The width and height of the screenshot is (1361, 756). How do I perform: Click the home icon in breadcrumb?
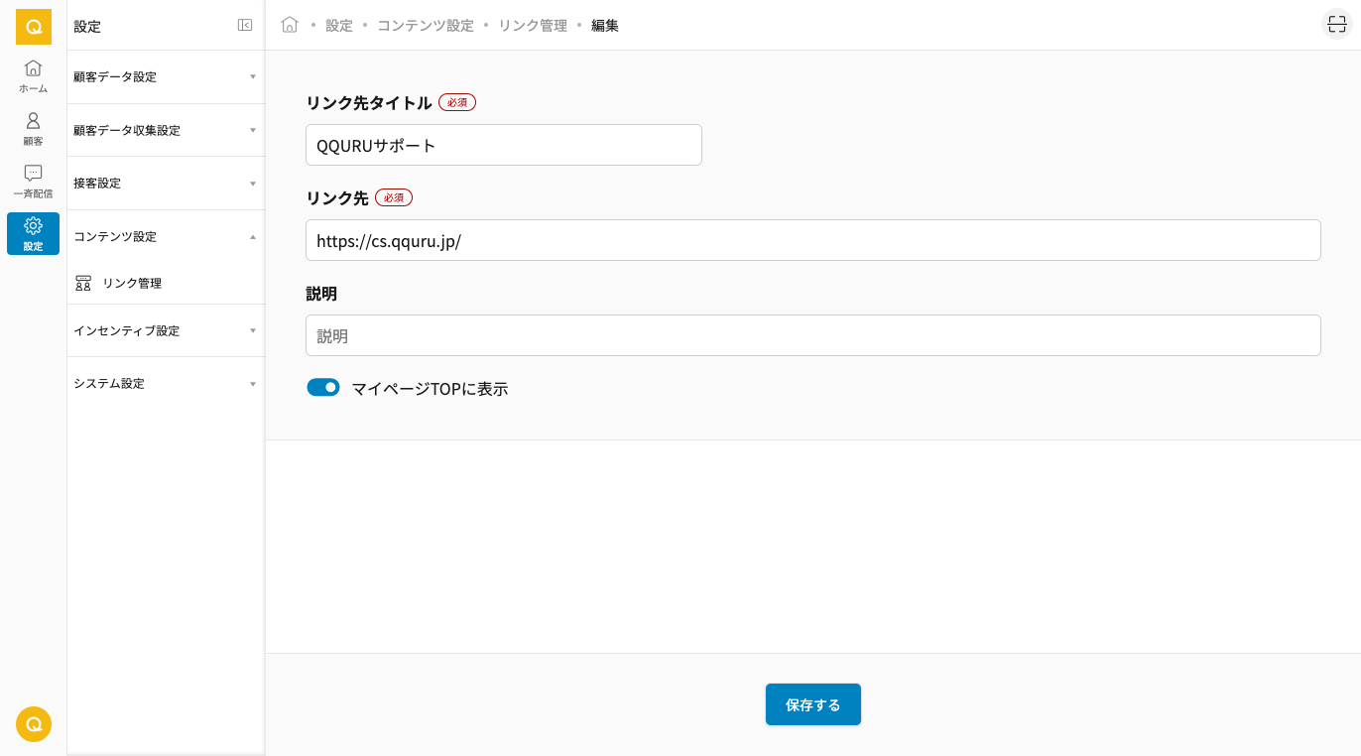[290, 25]
